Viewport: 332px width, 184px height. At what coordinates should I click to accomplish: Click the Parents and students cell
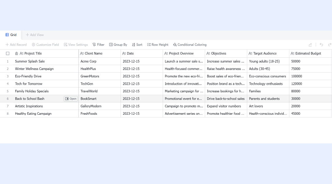click(268, 99)
